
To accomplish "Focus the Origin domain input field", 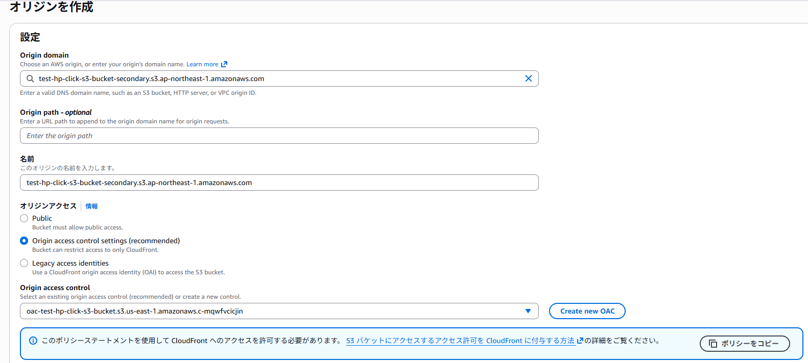I will [x=279, y=79].
